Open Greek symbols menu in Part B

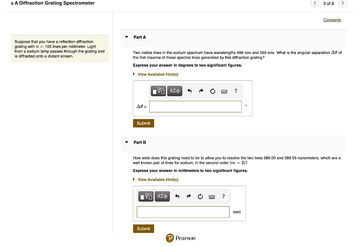162,196
